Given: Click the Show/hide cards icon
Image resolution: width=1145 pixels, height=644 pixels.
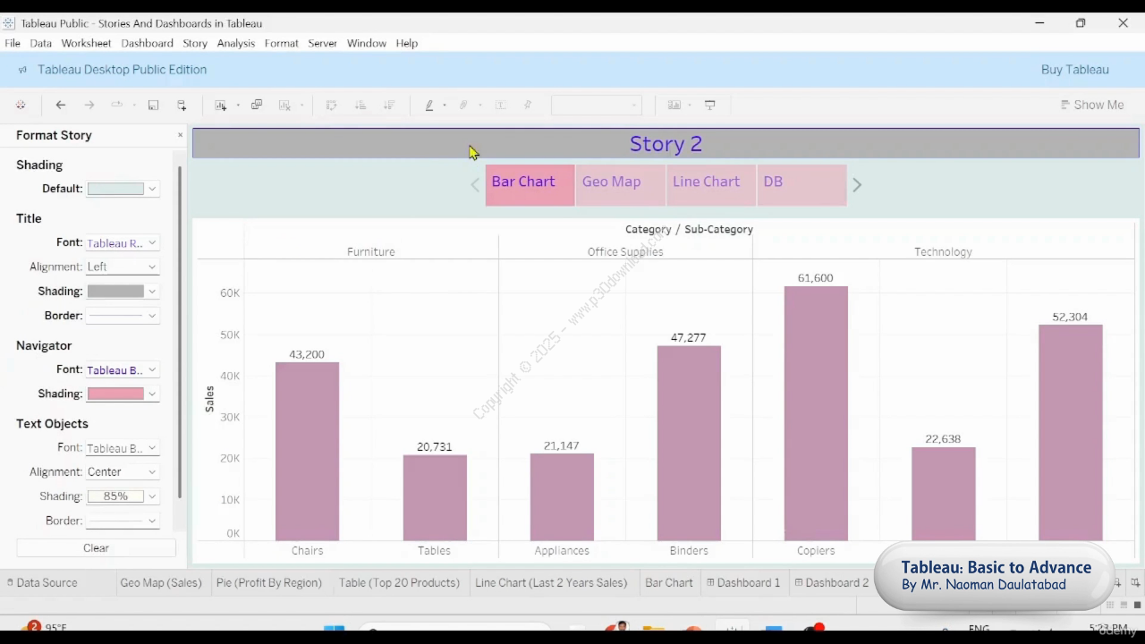Looking at the screenshot, I should [x=674, y=105].
